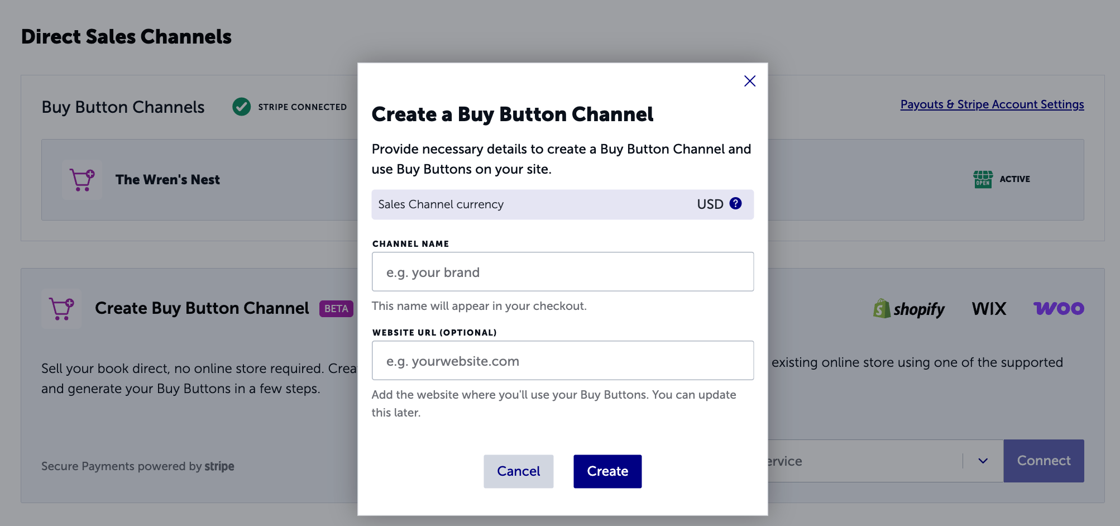Click the Sales Channel currency label

(441, 204)
